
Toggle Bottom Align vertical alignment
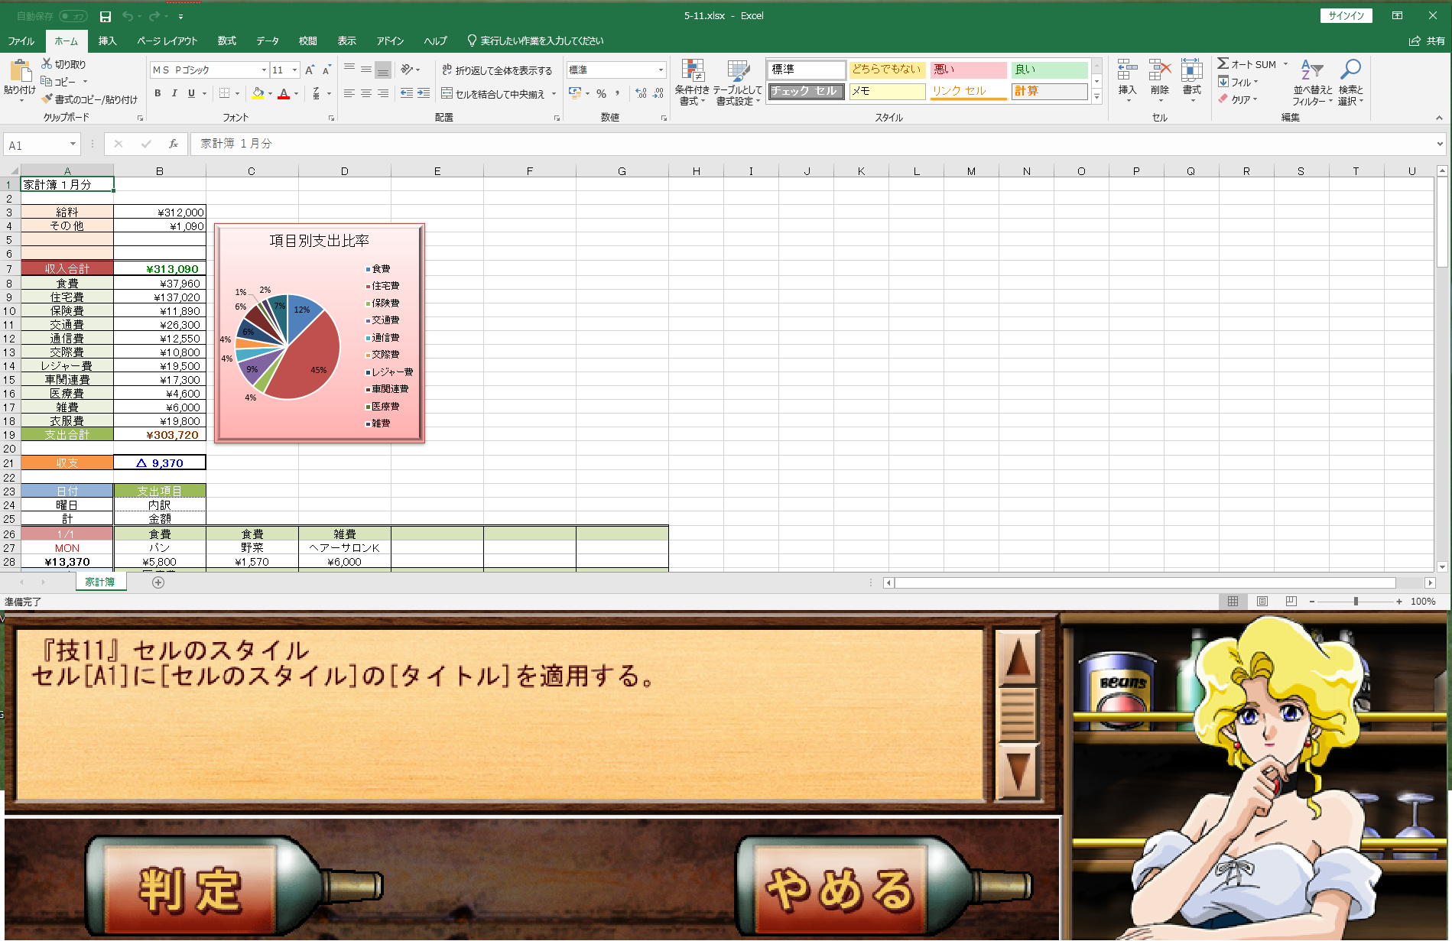(x=383, y=70)
